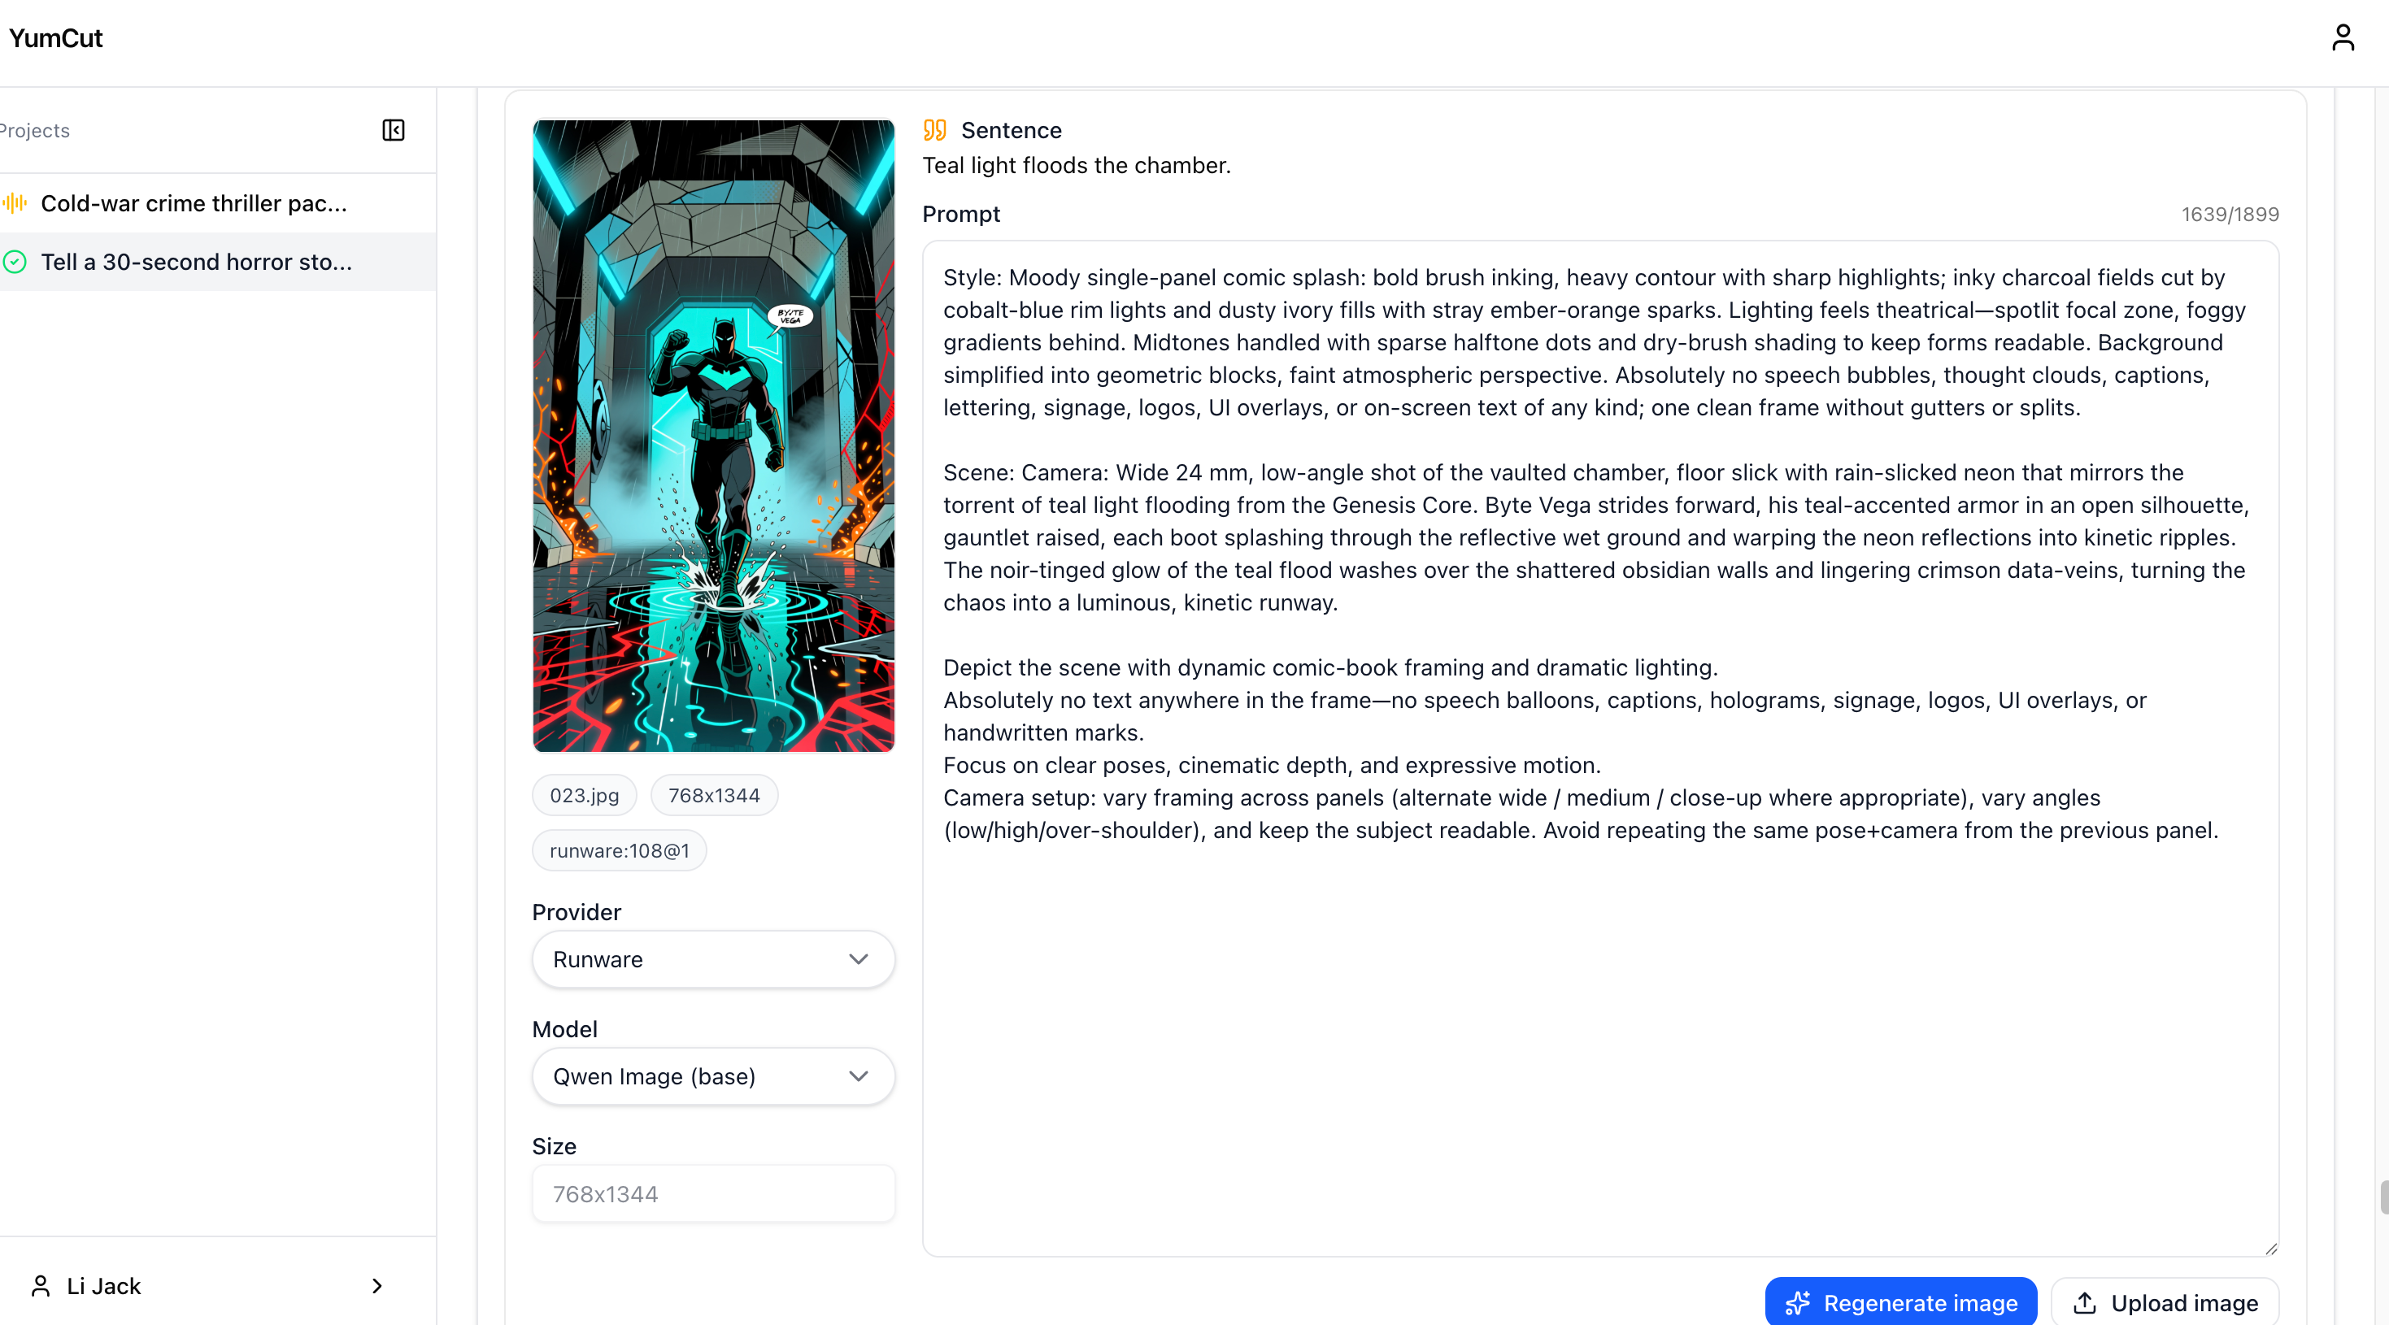Open the Model dropdown showing Qwen Image

coord(713,1075)
